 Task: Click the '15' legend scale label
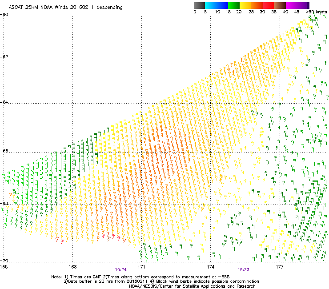coord(228,12)
